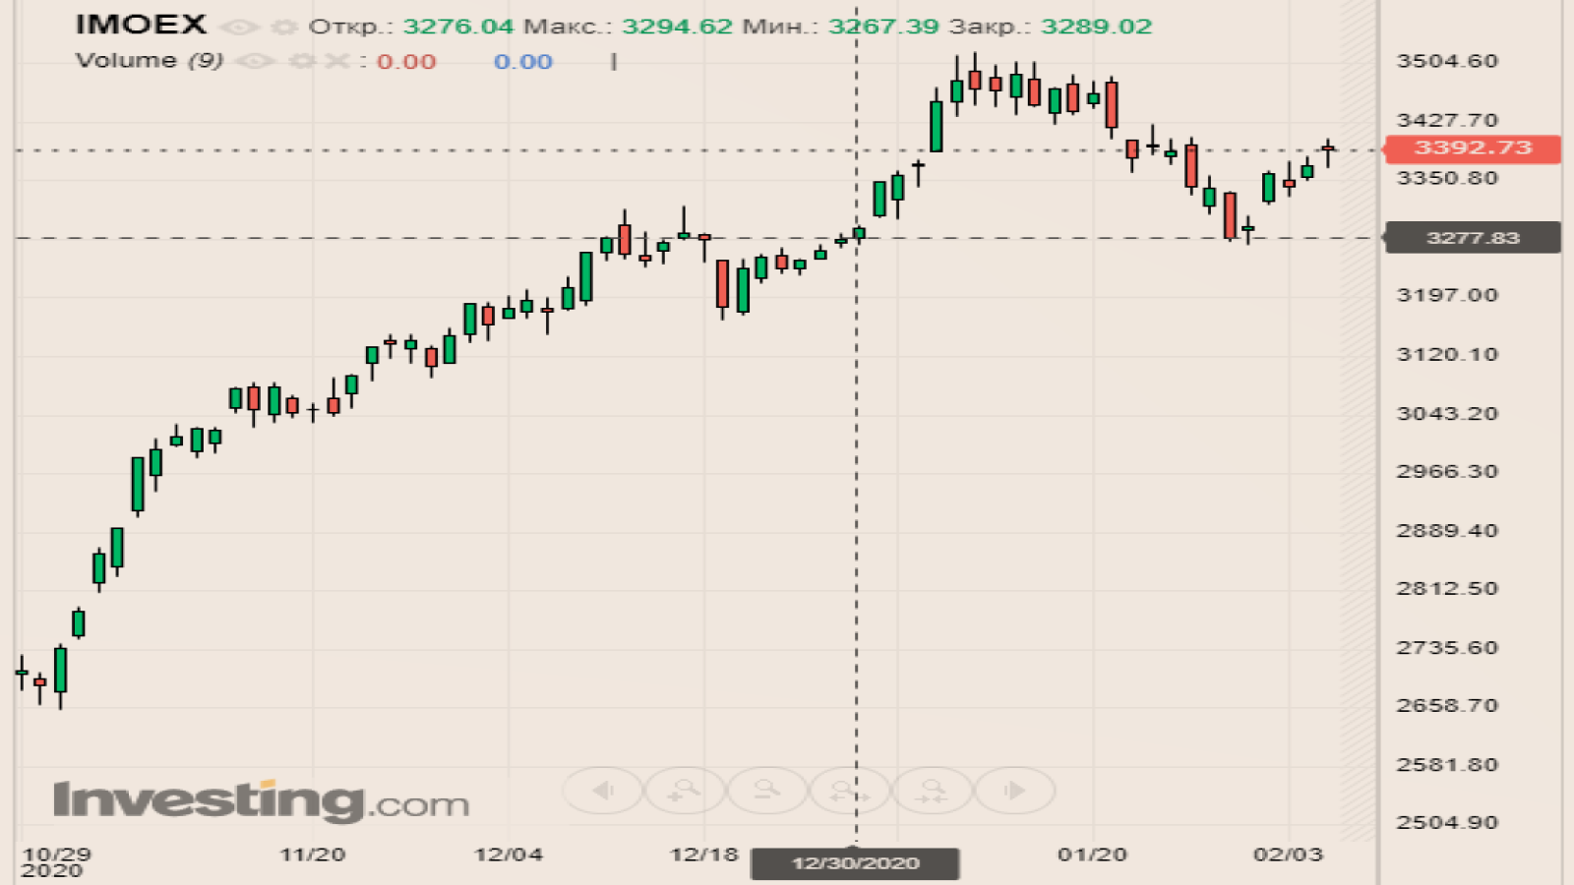
Task: Open settings gear next to IMOEX title
Action: (283, 27)
